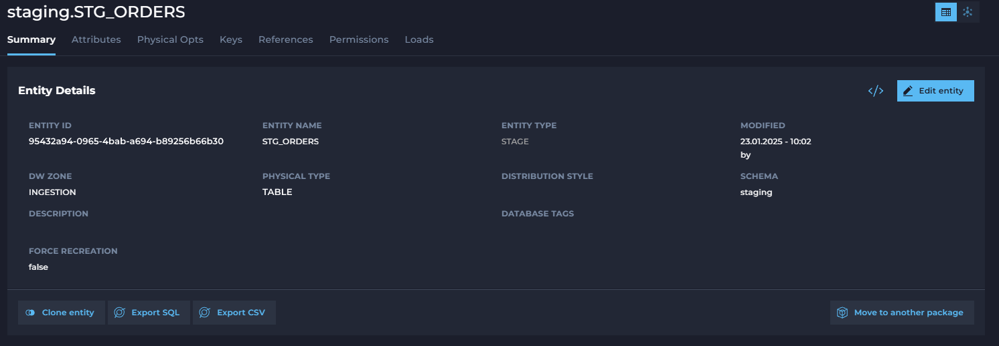The image size is (999, 346).
Task: Click the DATABASE TAGS label
Action: coord(538,214)
